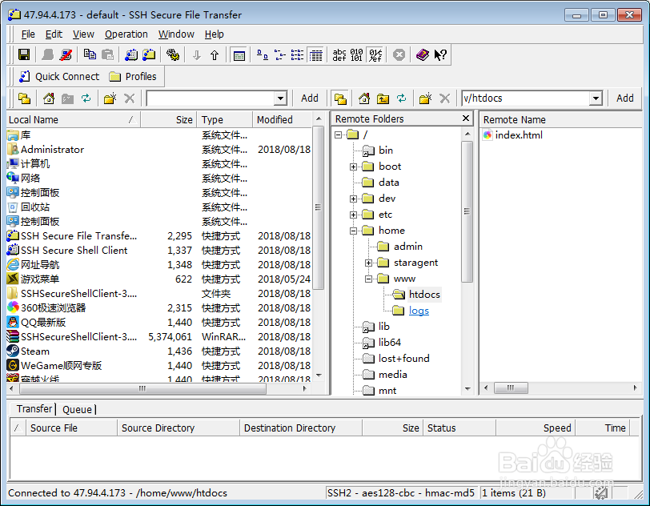Create new local folder icon

pyautogui.click(x=110, y=98)
